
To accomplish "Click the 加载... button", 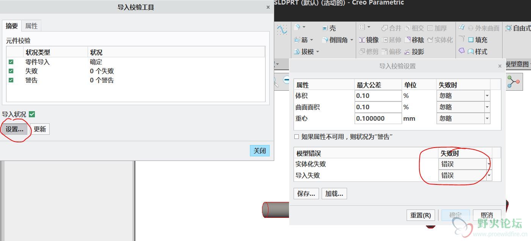I will coord(334,194).
